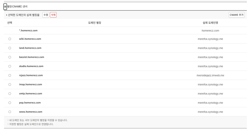Click the *.homerecz.com wildcard alias text
Image resolution: width=251 pixels, height=131 pixels.
pos(28,30)
